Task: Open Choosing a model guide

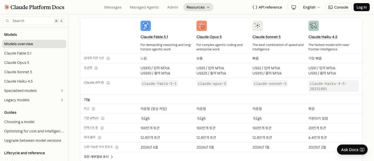Action: (34, 122)
